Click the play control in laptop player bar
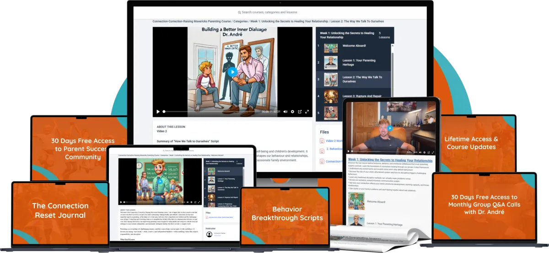 pyautogui.click(x=121, y=202)
